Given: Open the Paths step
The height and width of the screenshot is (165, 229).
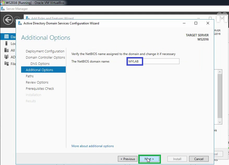Looking at the screenshot, I should (x=30, y=76).
